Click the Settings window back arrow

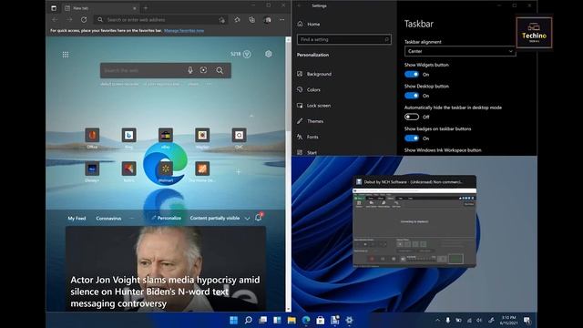coord(300,5)
